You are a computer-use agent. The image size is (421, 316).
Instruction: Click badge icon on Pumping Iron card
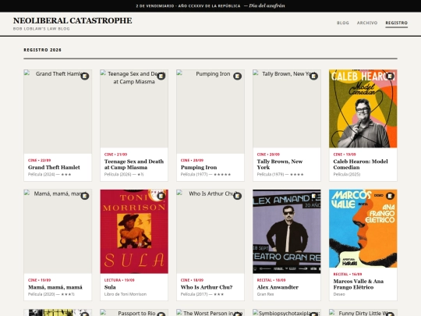coord(237,76)
